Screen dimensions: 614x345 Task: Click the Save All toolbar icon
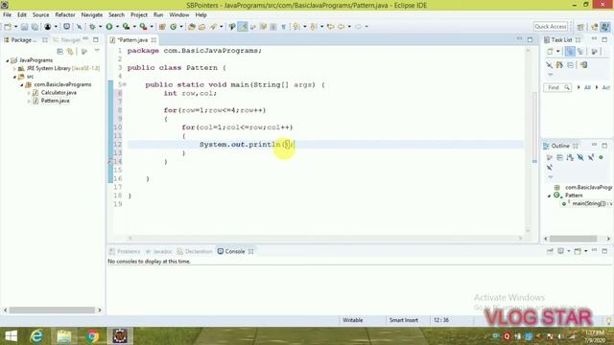pyautogui.click(x=35, y=27)
